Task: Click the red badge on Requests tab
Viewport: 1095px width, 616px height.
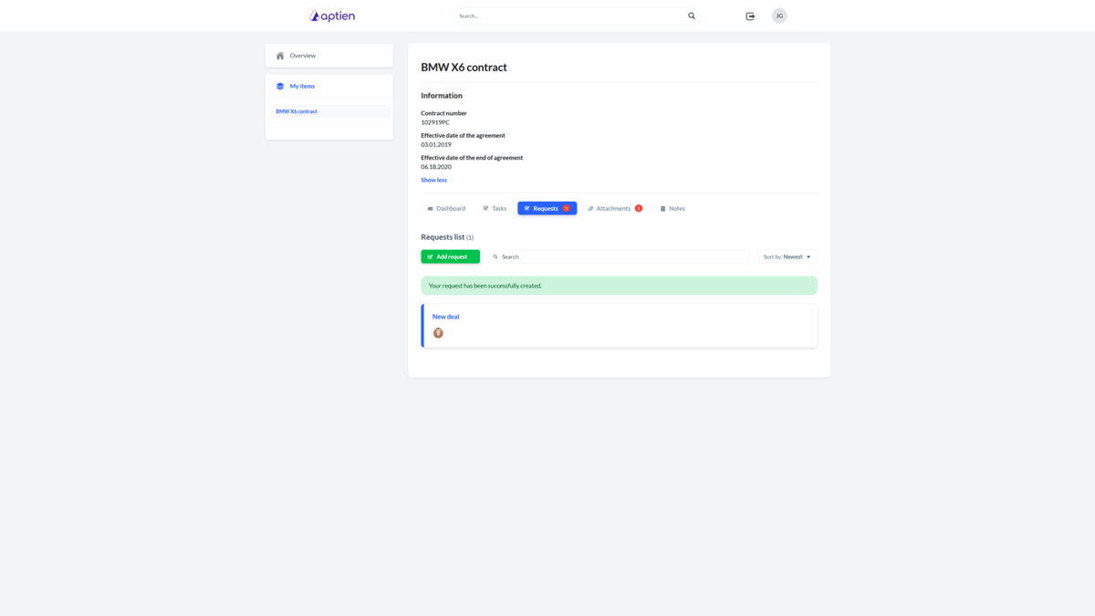Action: (x=567, y=208)
